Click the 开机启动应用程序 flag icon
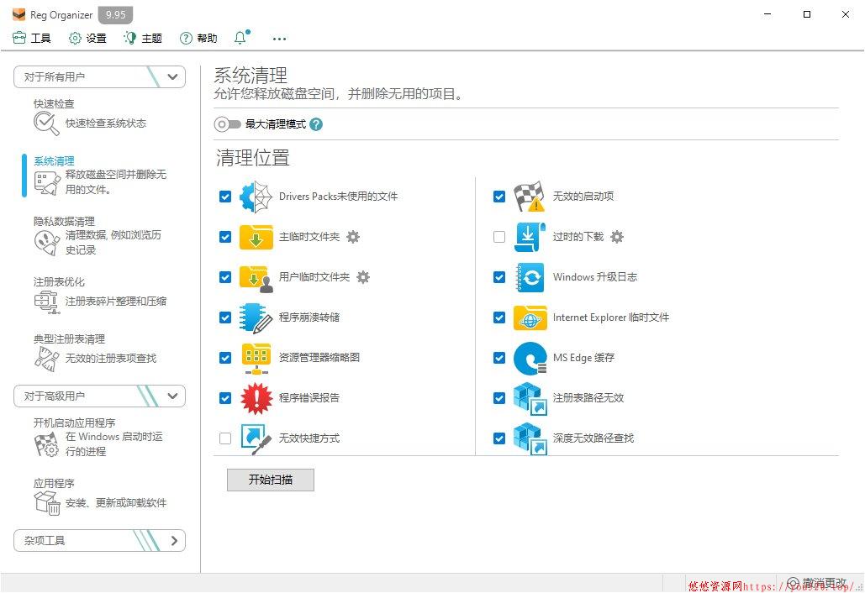 tap(46, 444)
